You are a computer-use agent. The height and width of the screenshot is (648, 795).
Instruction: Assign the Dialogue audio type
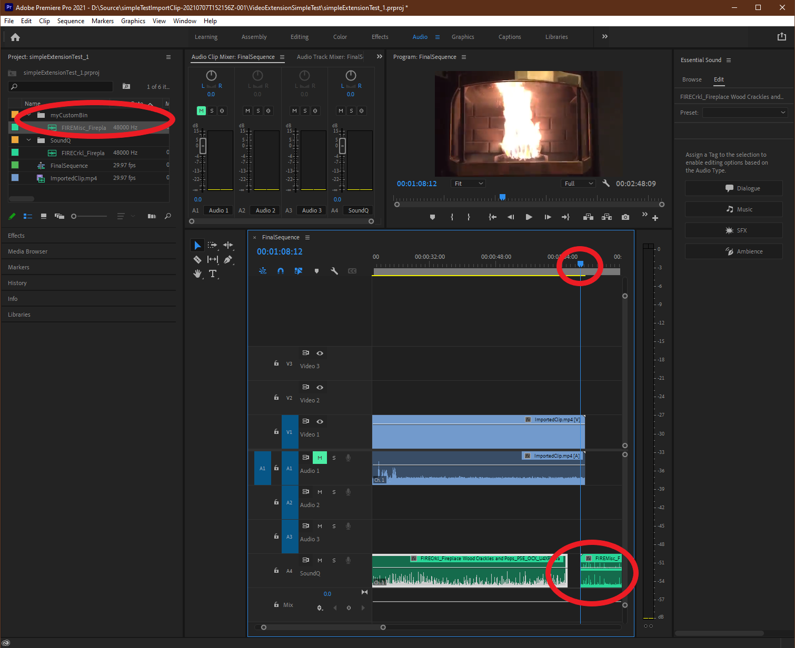[x=733, y=188]
